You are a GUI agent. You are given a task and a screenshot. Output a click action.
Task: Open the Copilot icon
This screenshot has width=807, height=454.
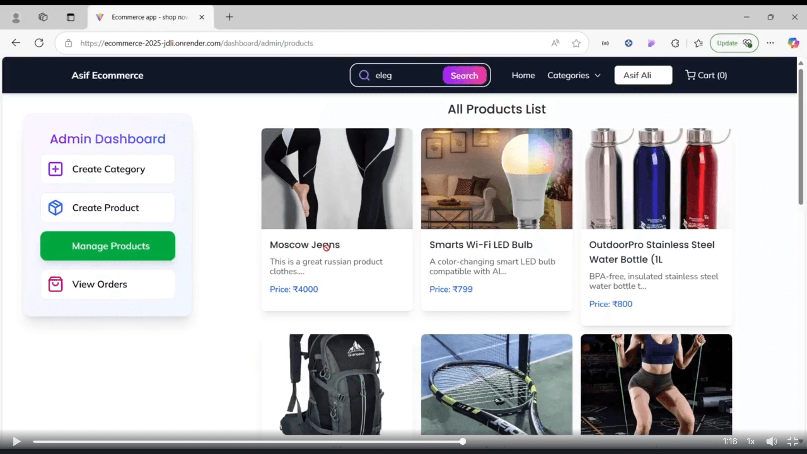(x=793, y=43)
